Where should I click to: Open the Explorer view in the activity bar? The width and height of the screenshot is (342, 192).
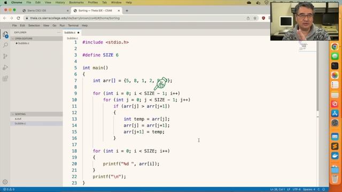[x=5, y=34]
